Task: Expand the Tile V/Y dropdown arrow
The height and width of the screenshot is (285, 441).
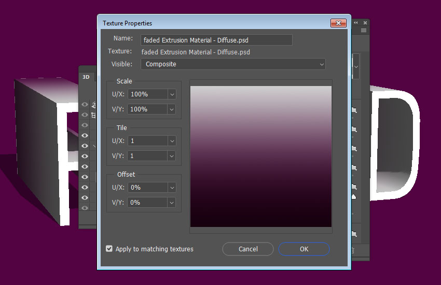Action: 172,156
